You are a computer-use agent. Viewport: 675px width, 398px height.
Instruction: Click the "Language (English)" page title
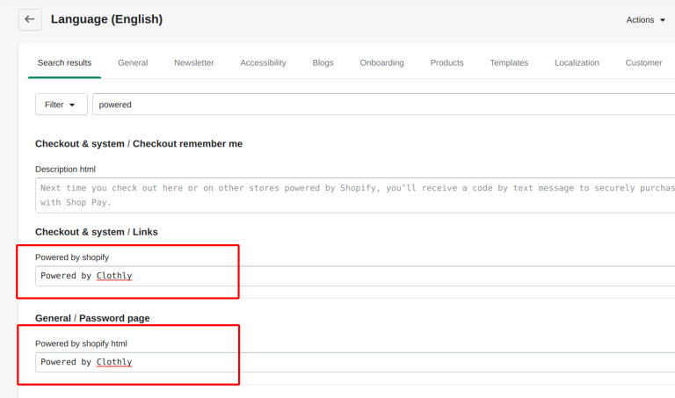106,19
